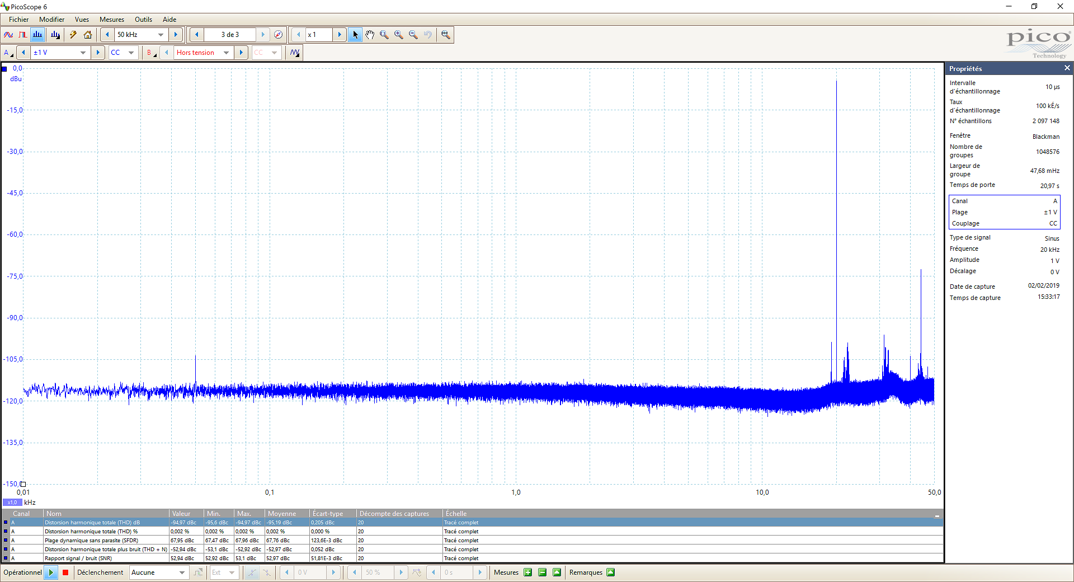
Task: Click the Nom column header
Action: (x=106, y=514)
